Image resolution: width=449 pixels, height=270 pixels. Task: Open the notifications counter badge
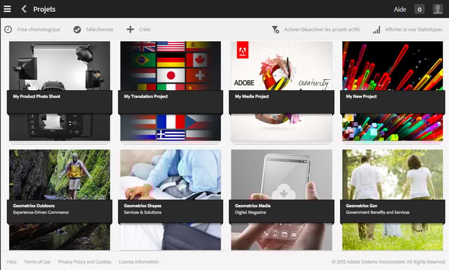(x=419, y=10)
